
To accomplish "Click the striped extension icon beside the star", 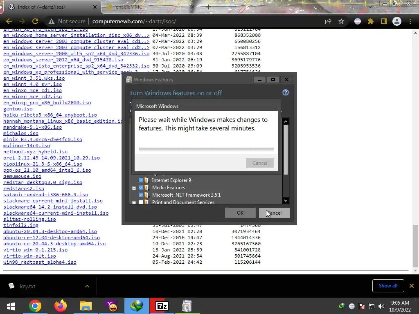I will 358,21.
